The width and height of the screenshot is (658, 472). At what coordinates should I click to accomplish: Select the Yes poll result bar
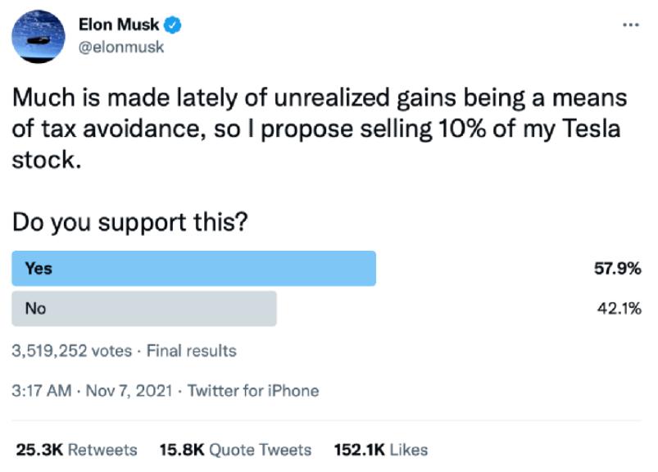194,268
